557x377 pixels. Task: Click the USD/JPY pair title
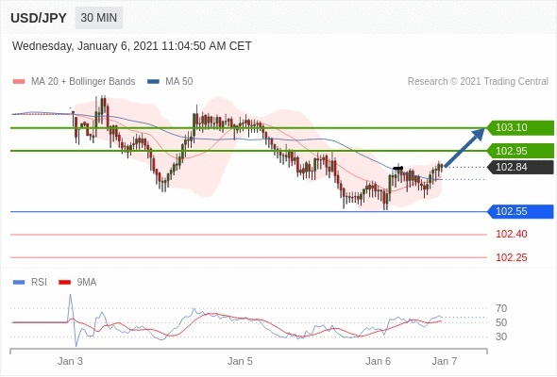tap(39, 18)
